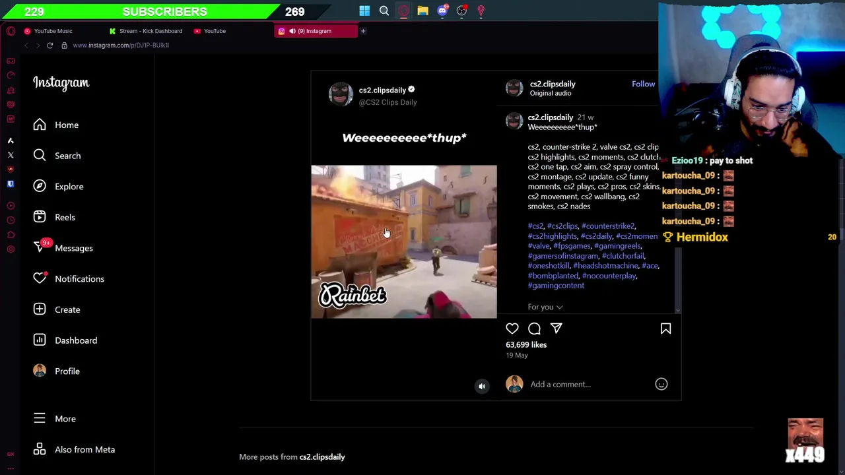
Task: Mute the Instagram tab audio icon
Action: click(292, 31)
